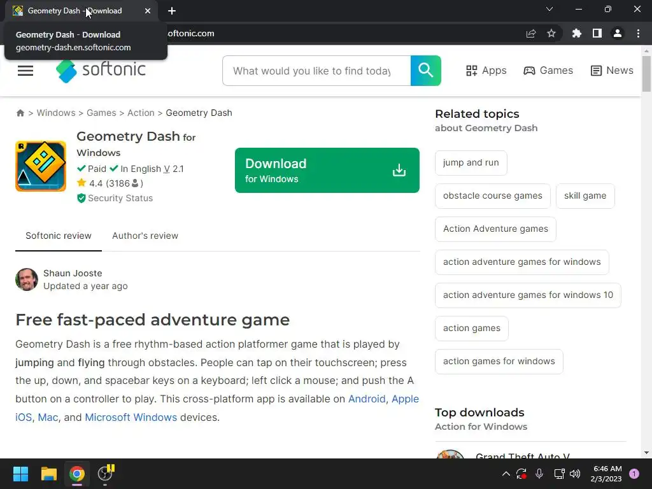This screenshot has width=652, height=489.
Task: Click the Chrome taskbar icon
Action: (77, 474)
